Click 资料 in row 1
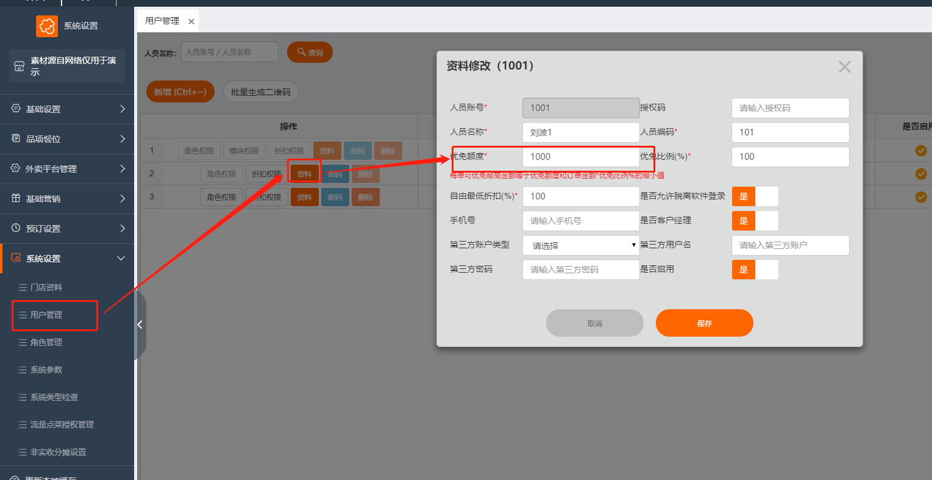The width and height of the screenshot is (932, 480). pos(327,151)
